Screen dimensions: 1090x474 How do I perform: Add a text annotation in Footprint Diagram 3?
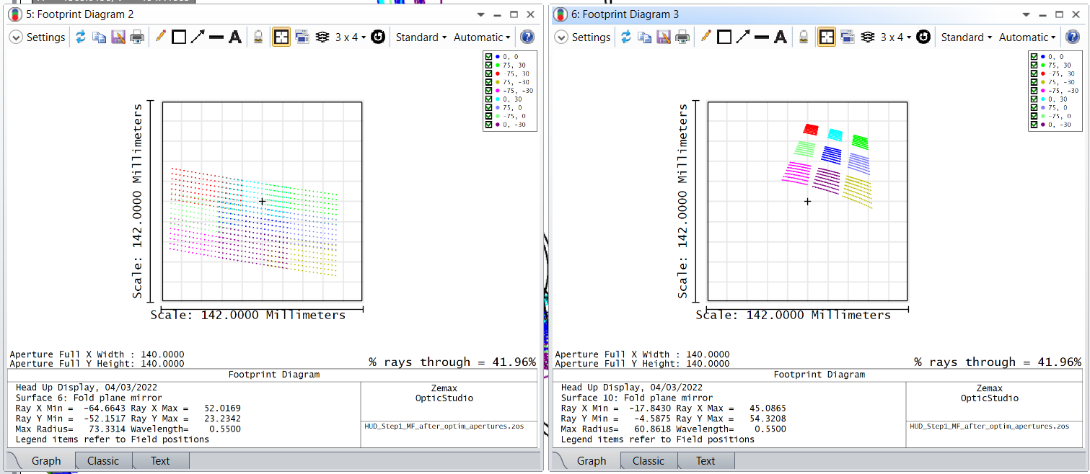[x=781, y=37]
